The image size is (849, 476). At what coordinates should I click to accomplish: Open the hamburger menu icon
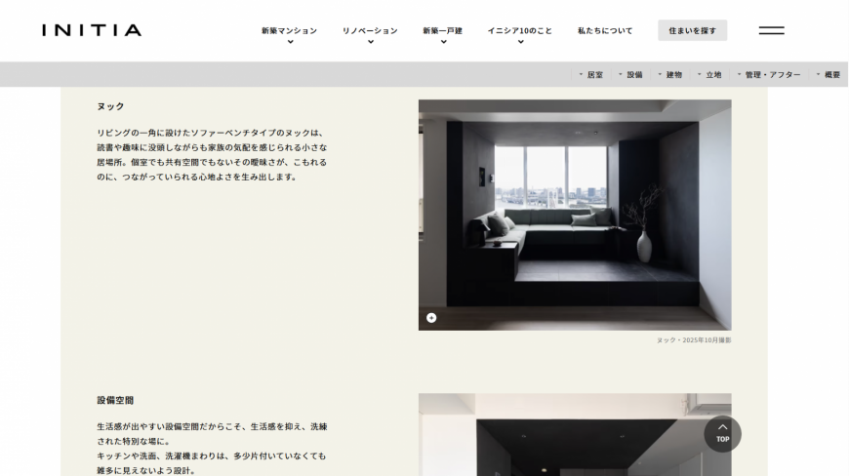771,30
